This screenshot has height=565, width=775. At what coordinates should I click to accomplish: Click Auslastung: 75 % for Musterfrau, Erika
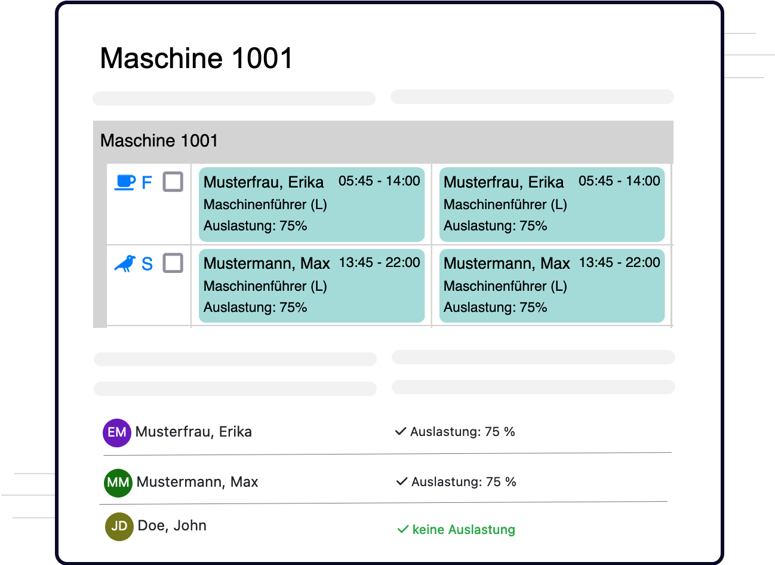click(x=463, y=432)
